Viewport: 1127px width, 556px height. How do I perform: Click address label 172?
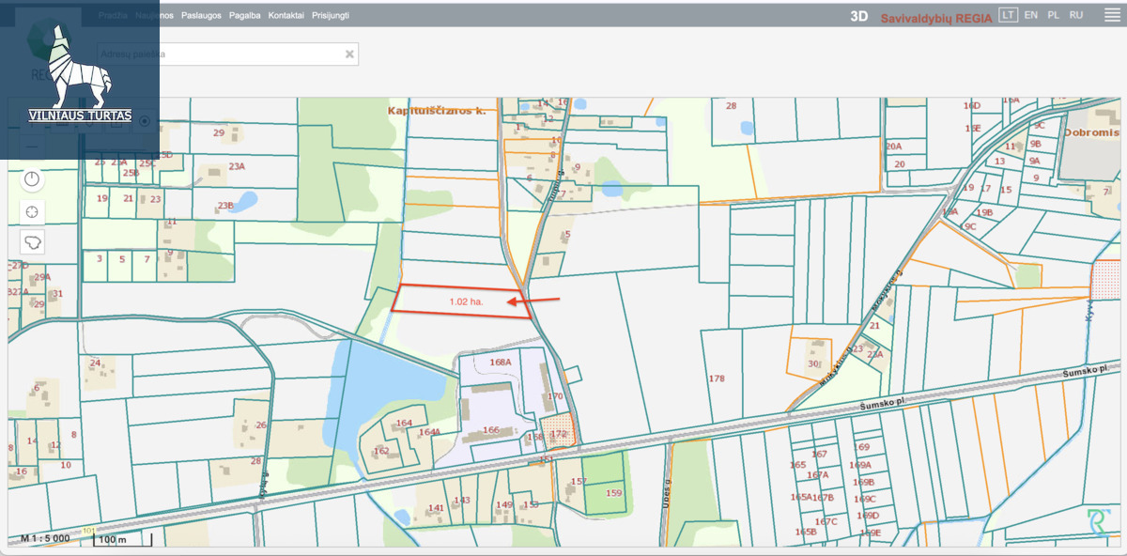[x=559, y=434]
